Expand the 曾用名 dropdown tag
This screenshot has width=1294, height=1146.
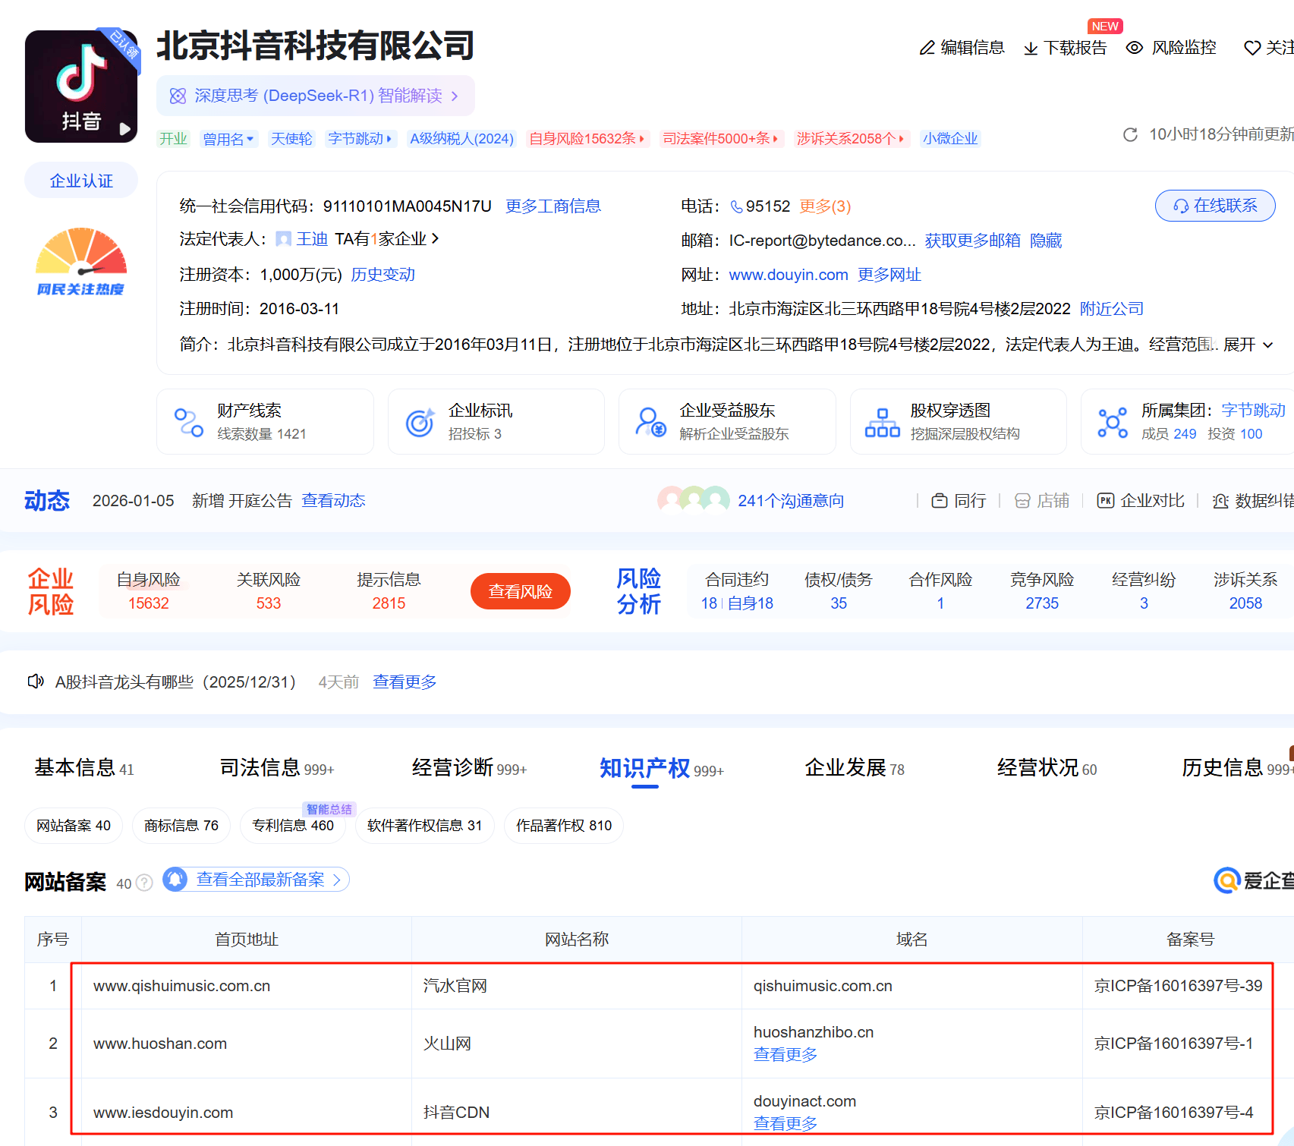coord(229,139)
